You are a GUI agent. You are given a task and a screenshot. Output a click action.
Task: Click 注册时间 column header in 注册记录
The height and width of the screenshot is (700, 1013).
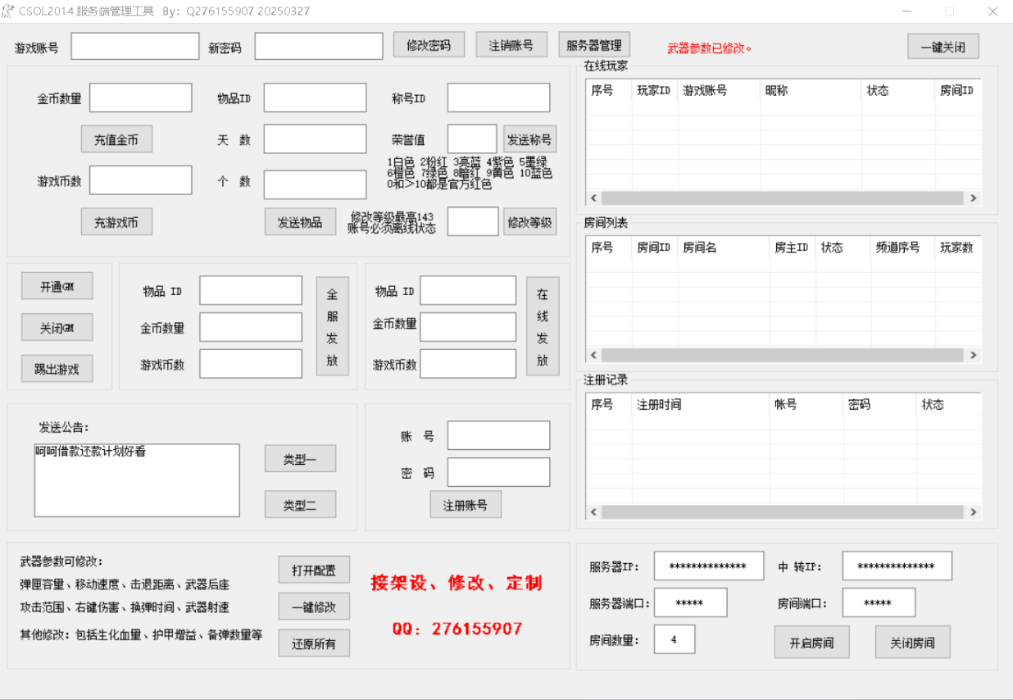point(701,405)
